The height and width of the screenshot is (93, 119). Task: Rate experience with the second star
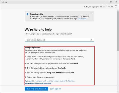(x=104, y=7)
